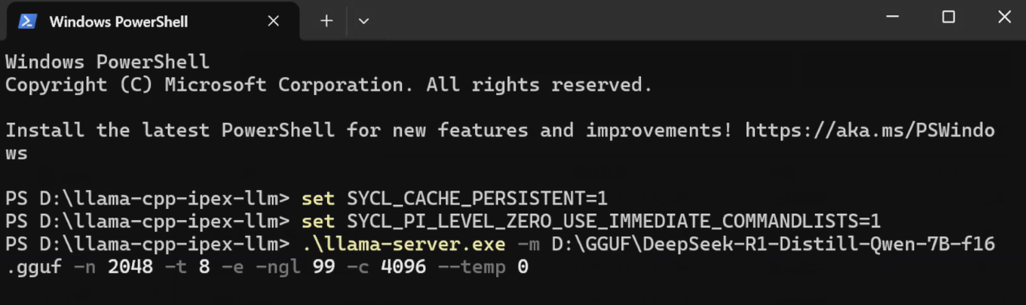Maximize the terminal window
The image size is (1026, 305).
948,18
